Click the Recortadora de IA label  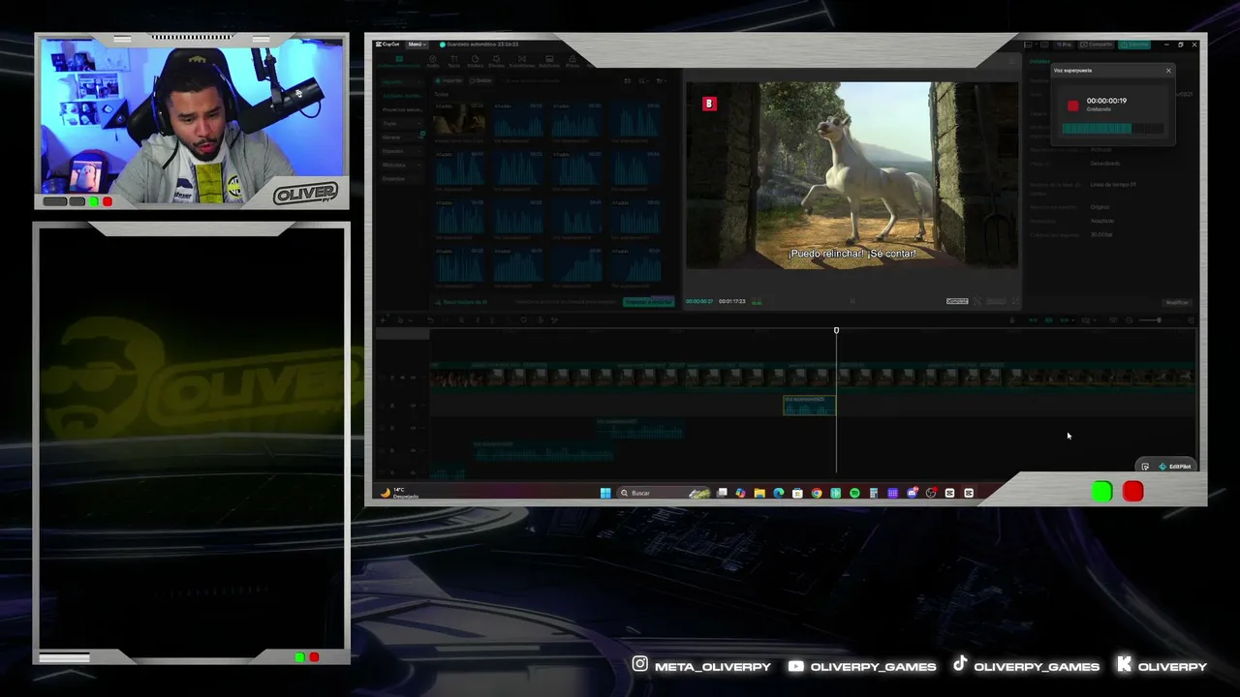pos(463,302)
